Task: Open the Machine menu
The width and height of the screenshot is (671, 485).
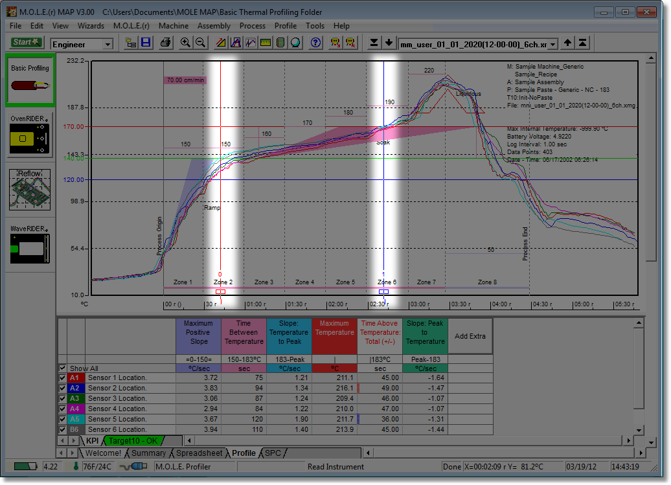Action: click(x=174, y=26)
